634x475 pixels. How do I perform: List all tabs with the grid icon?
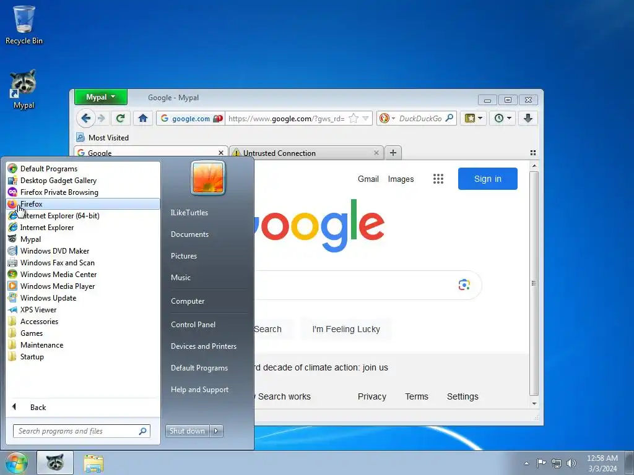533,153
